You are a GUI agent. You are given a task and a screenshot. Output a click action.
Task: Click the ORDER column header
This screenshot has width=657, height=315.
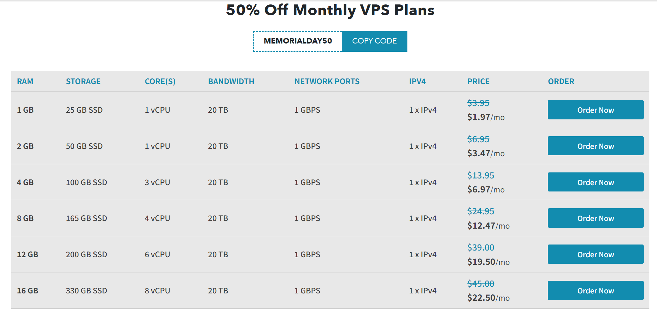(561, 82)
